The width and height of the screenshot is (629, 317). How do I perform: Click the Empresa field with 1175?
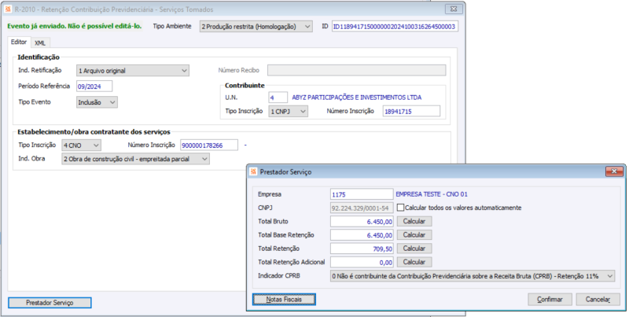click(x=362, y=194)
